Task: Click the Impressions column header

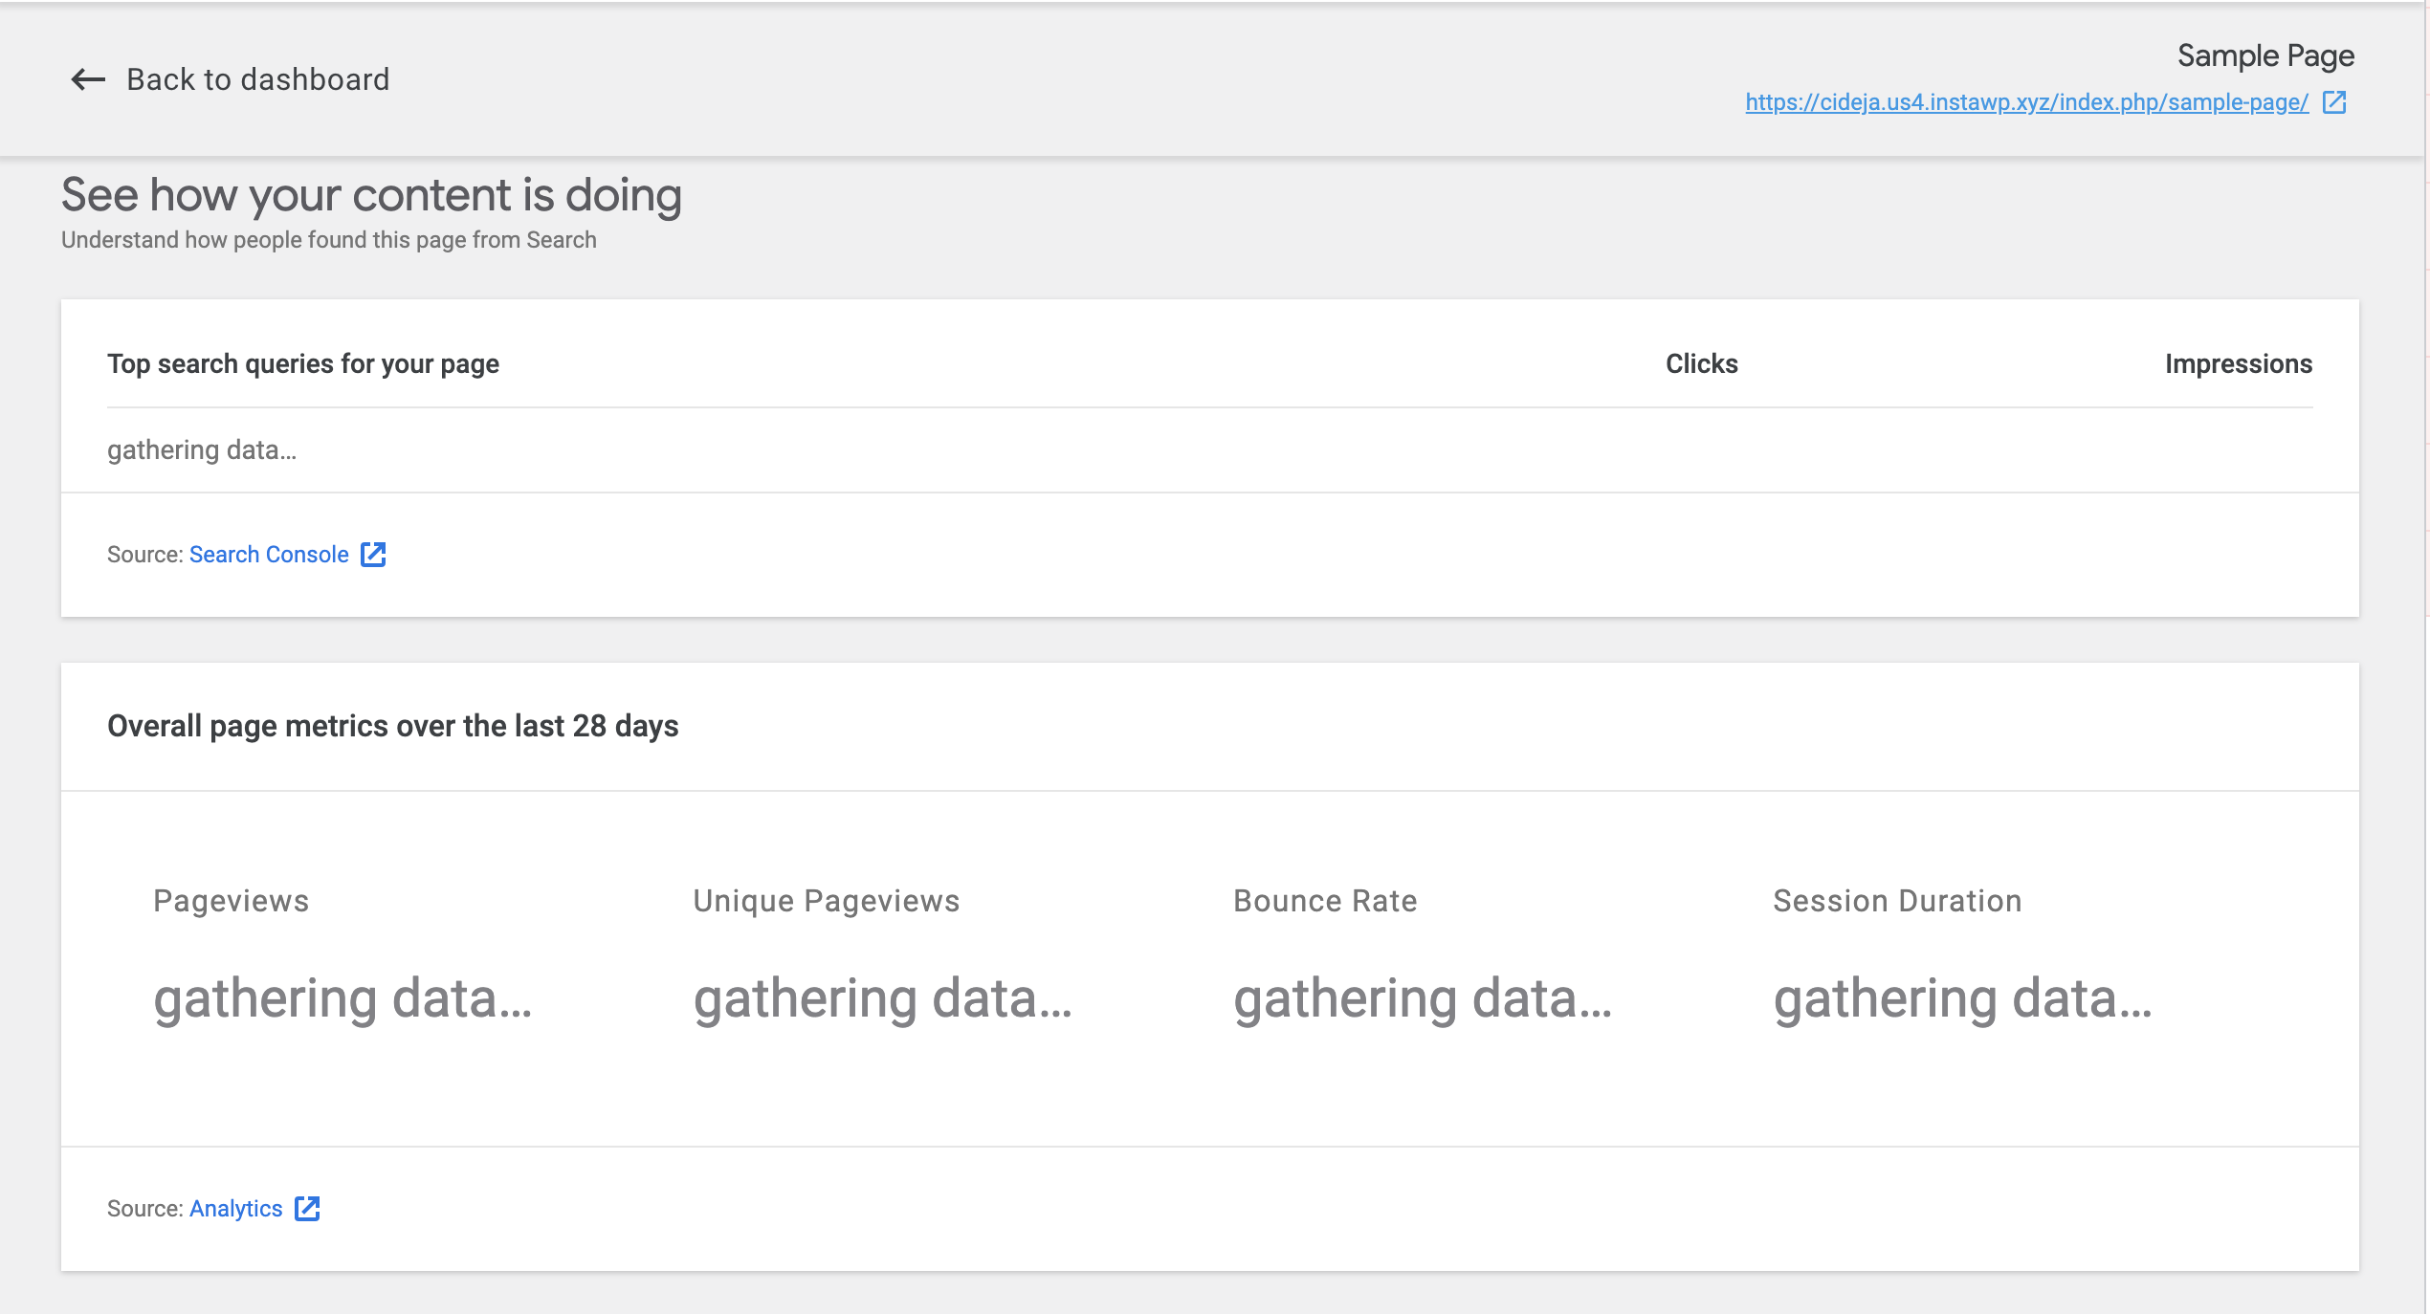Action: (x=2238, y=363)
